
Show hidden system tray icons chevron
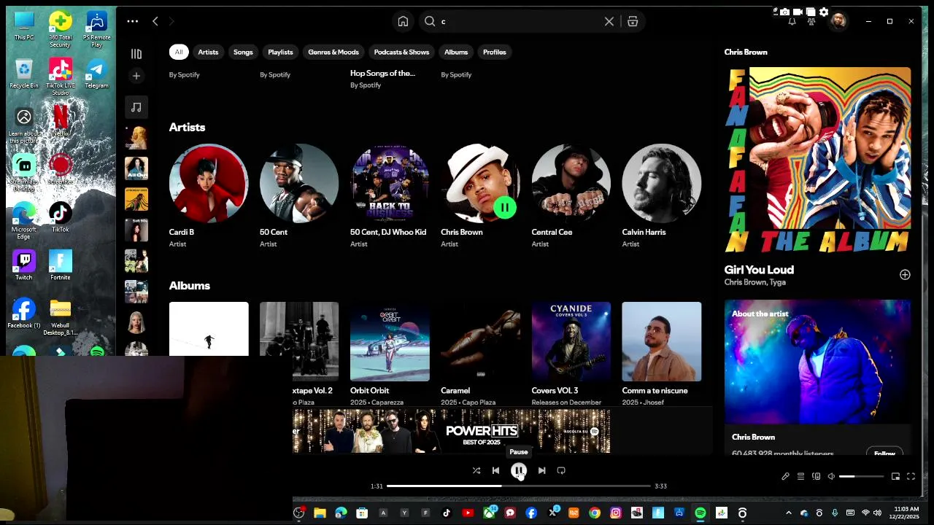coord(788,513)
